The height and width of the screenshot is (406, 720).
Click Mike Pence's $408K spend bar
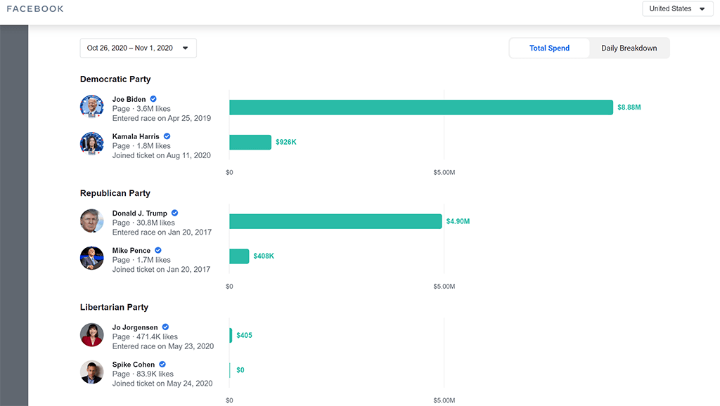(x=239, y=256)
